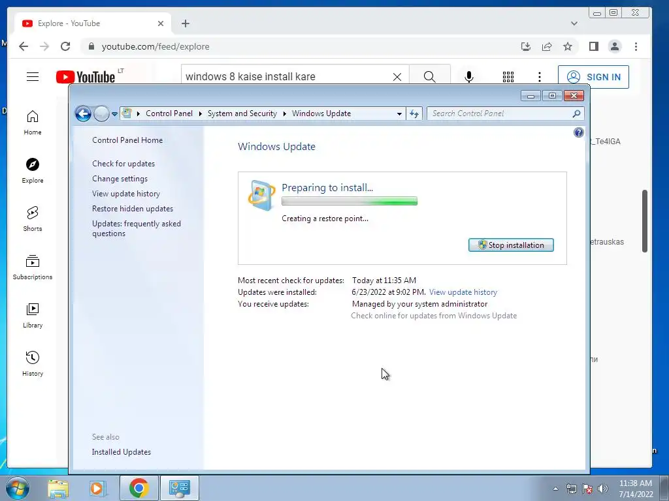Click the Forward arrow in Control Panel

pos(101,114)
